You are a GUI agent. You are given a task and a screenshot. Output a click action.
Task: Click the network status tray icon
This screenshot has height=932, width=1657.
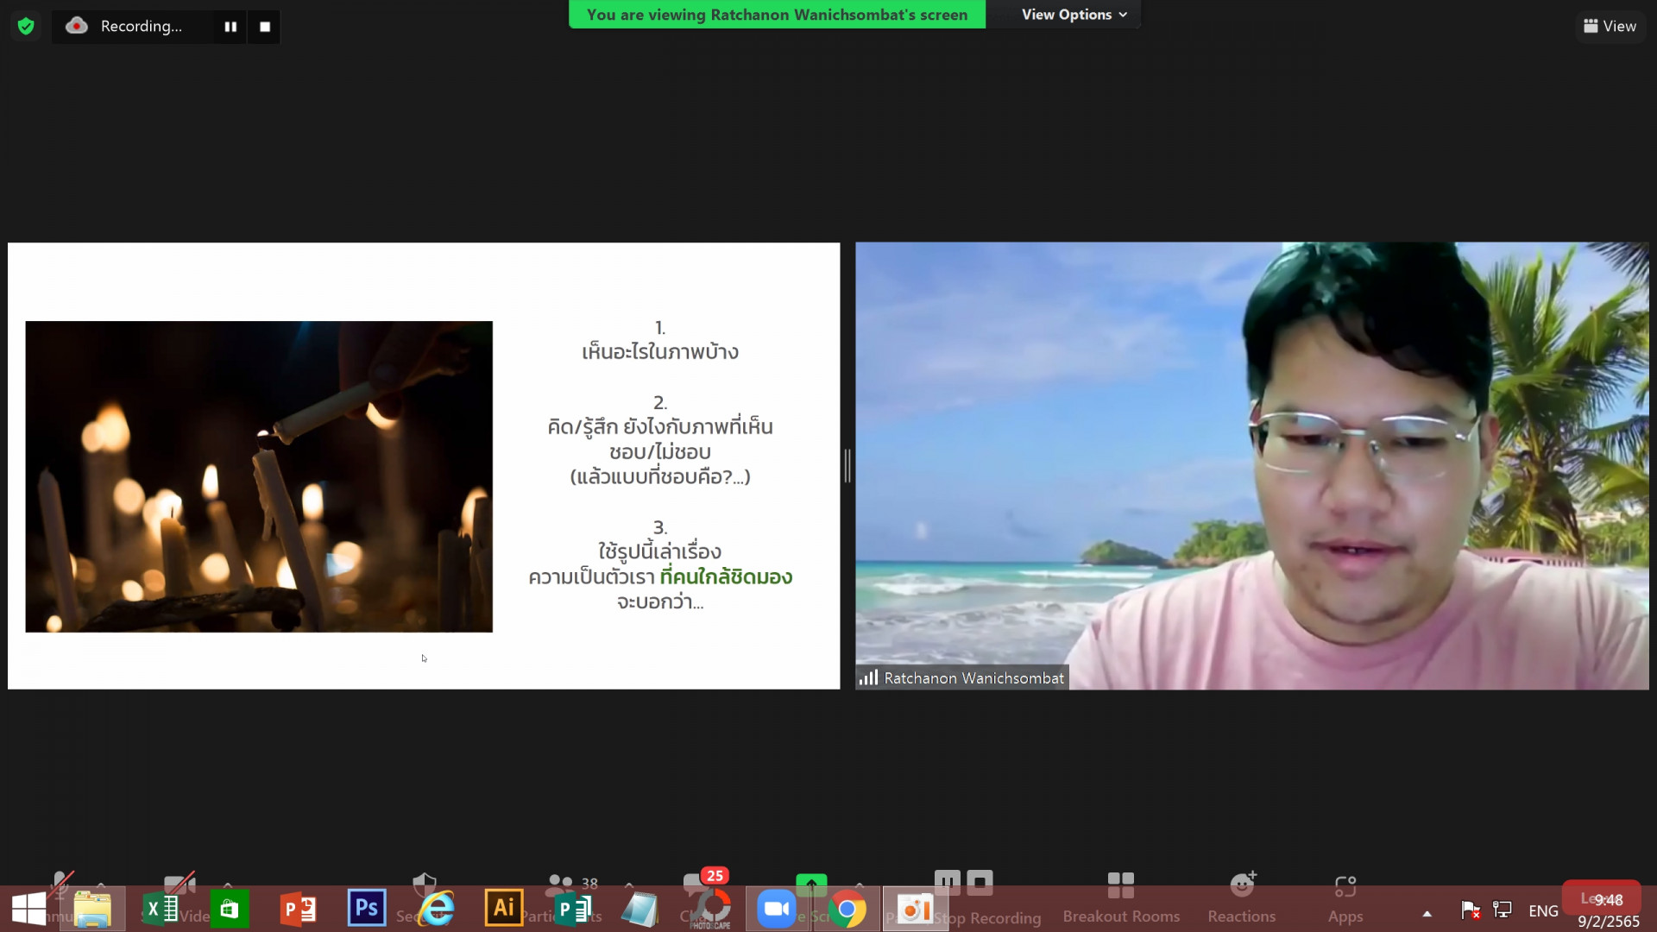(x=1503, y=910)
